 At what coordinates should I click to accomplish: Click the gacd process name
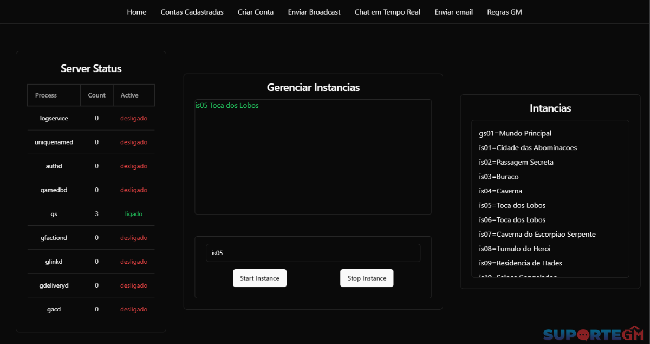pos(54,309)
